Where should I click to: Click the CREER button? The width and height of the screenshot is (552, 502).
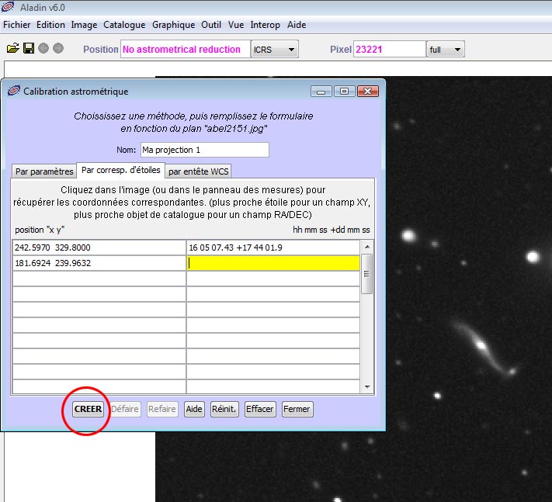[88, 409]
